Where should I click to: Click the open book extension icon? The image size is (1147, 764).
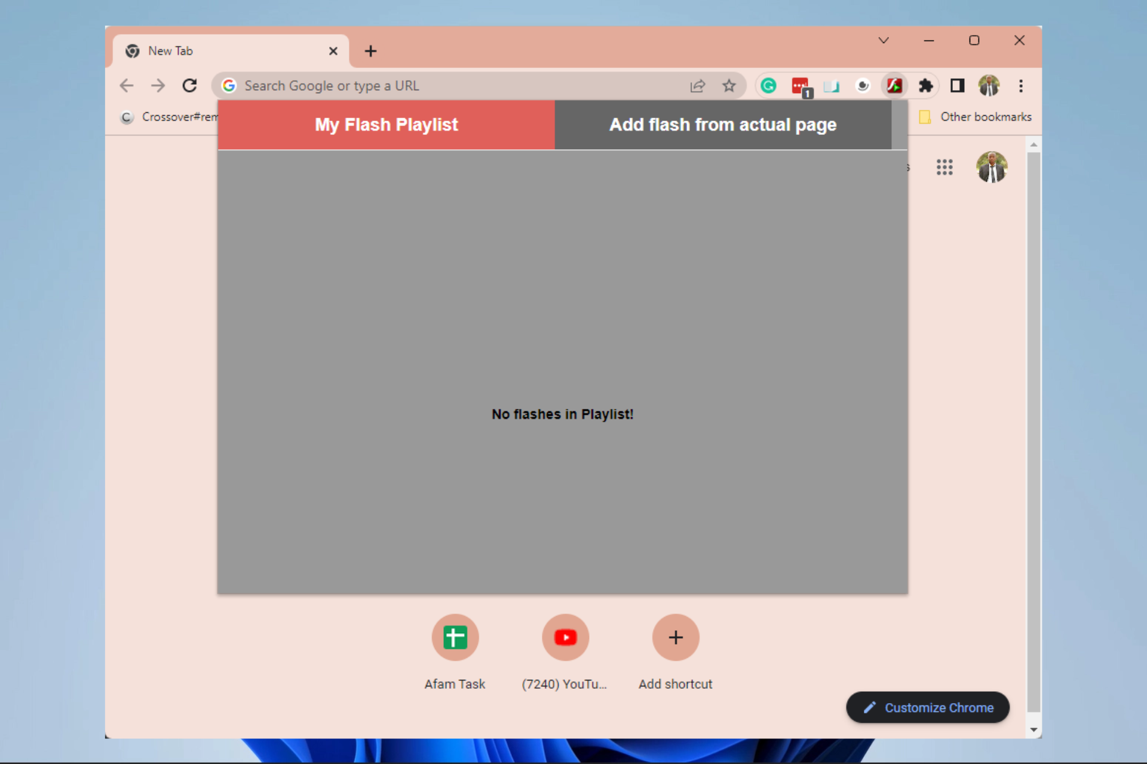coord(831,86)
